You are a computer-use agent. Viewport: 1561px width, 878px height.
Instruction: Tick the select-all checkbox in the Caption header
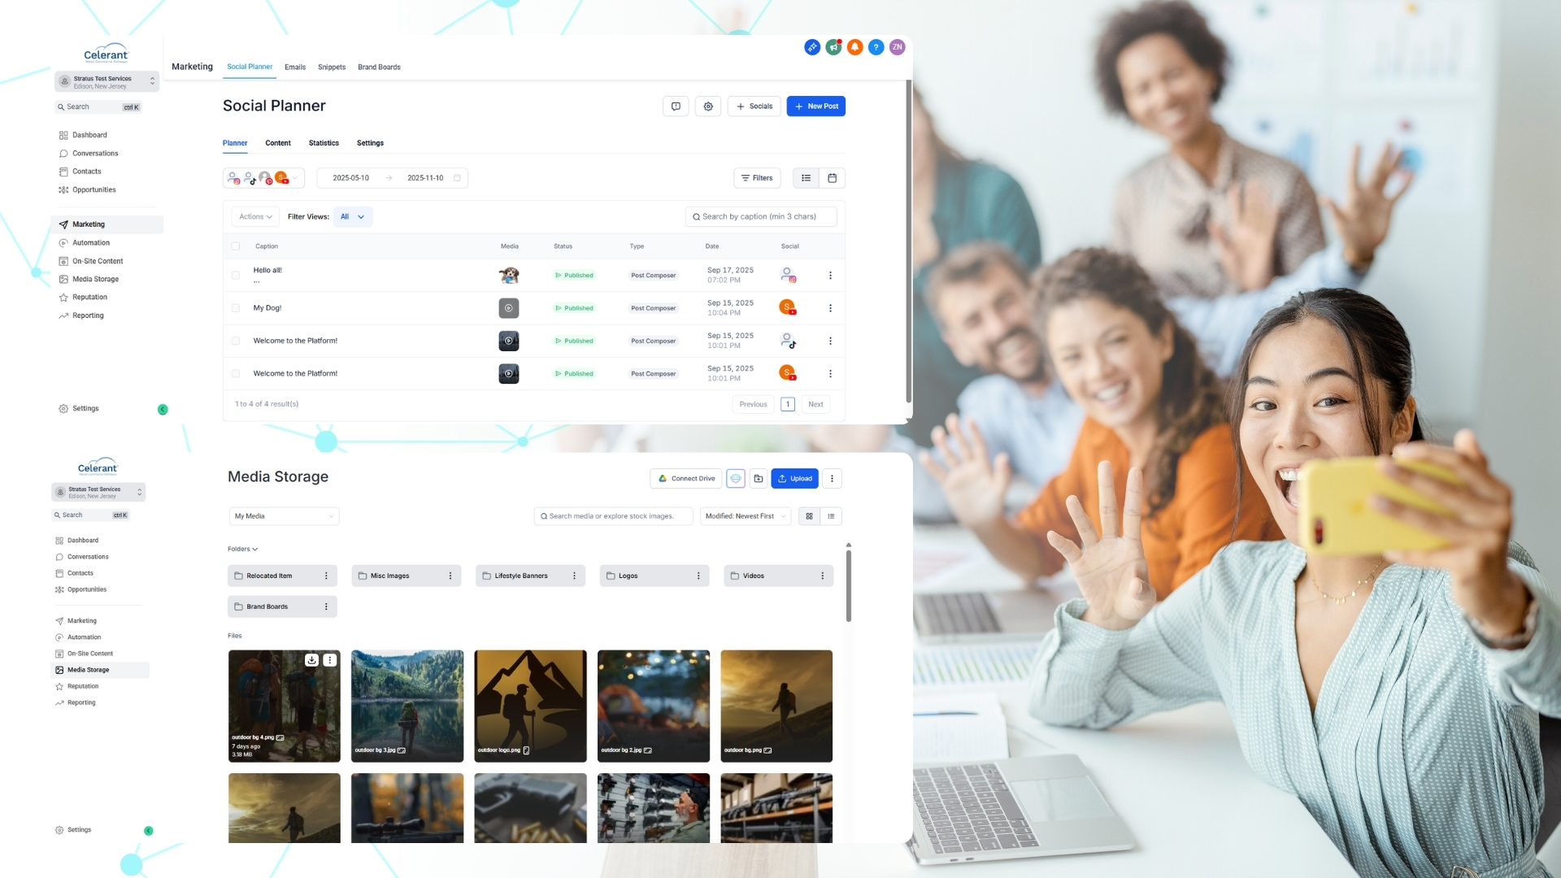(x=236, y=246)
